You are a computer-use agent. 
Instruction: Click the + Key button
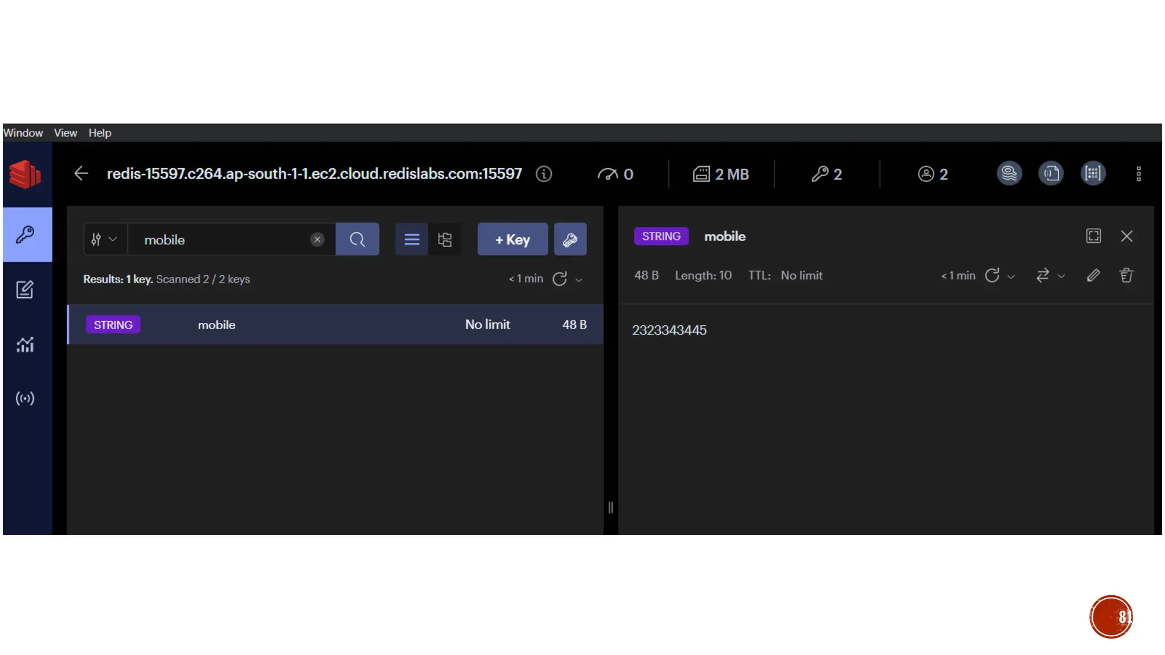[513, 239]
